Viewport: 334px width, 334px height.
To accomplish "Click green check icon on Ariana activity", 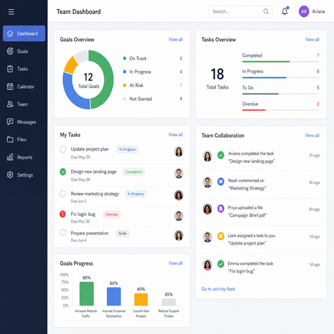I will [x=220, y=155].
